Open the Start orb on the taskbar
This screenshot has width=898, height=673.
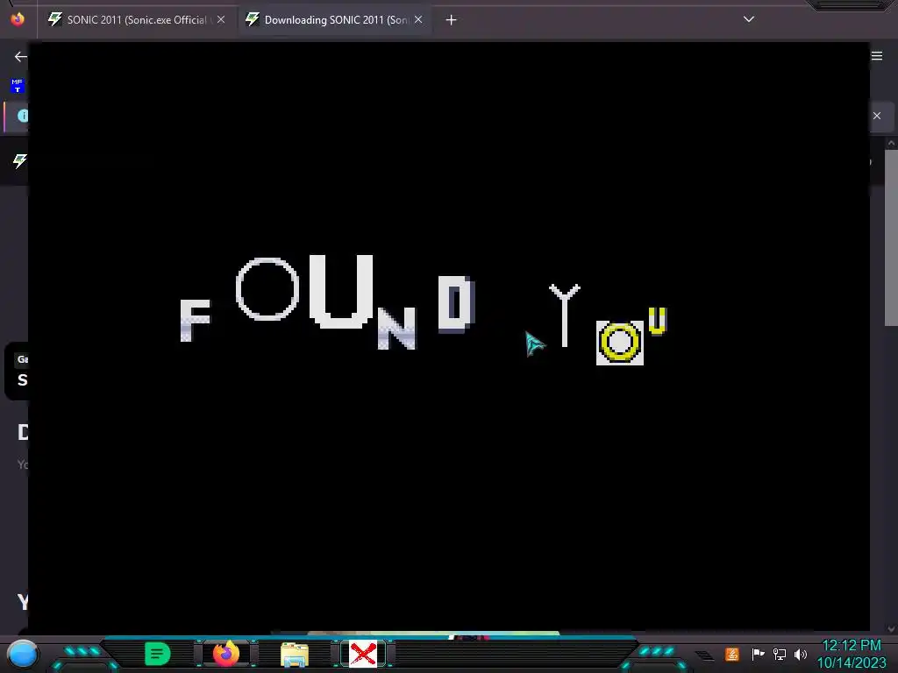23,654
